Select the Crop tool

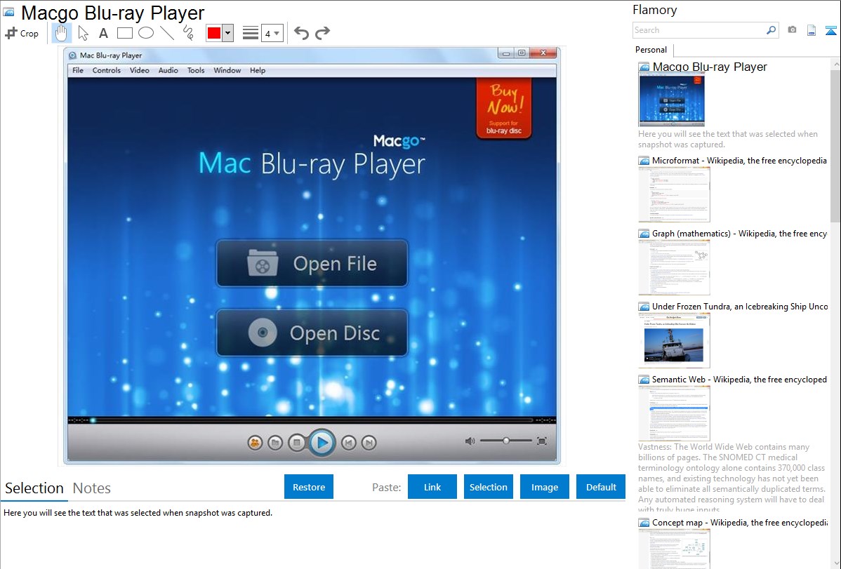pos(22,33)
